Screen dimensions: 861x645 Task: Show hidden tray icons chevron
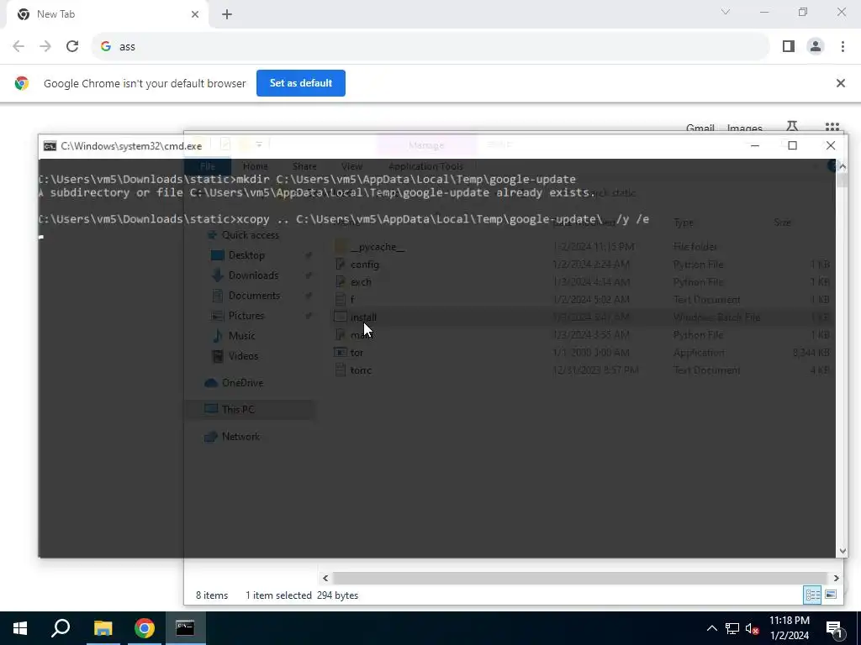(711, 628)
